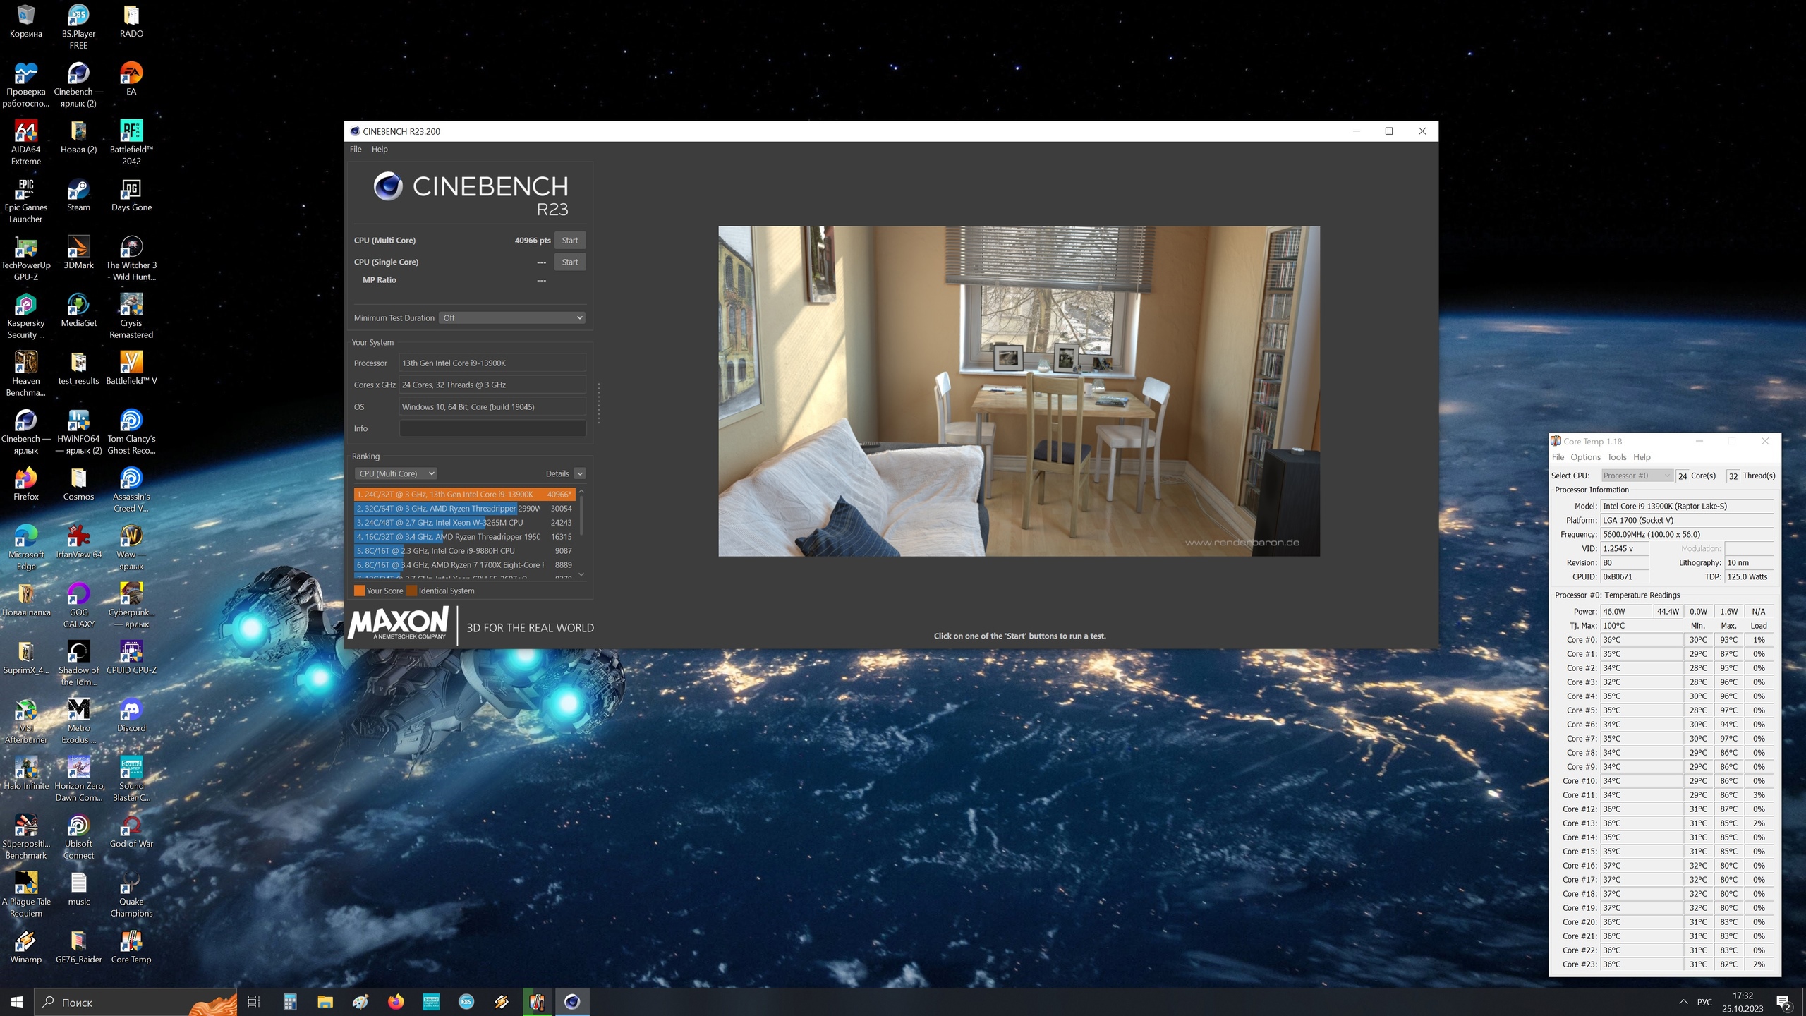This screenshot has height=1016, width=1806.
Task: Start the CPU Multi Core test
Action: tap(569, 241)
